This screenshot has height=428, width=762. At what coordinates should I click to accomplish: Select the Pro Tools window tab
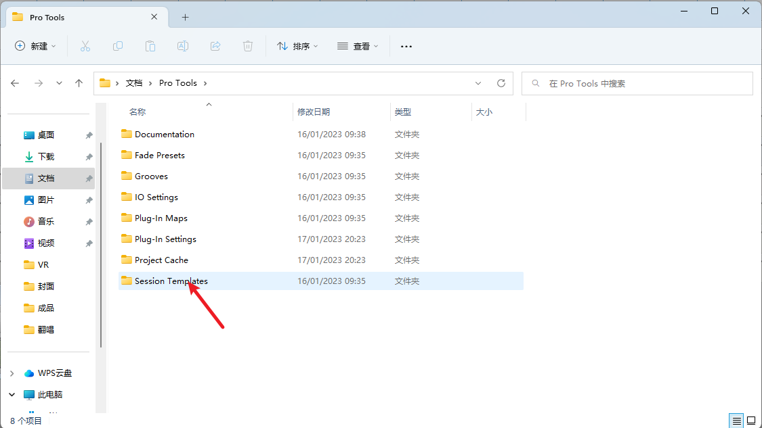pyautogui.click(x=87, y=18)
